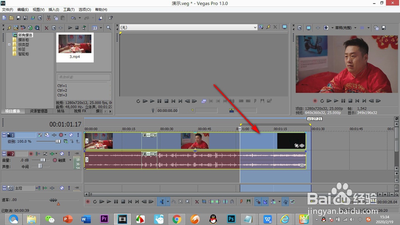The height and width of the screenshot is (225, 400).
Task: Select the Zoom Edit tool in timeline toolbar
Action: 188,202
